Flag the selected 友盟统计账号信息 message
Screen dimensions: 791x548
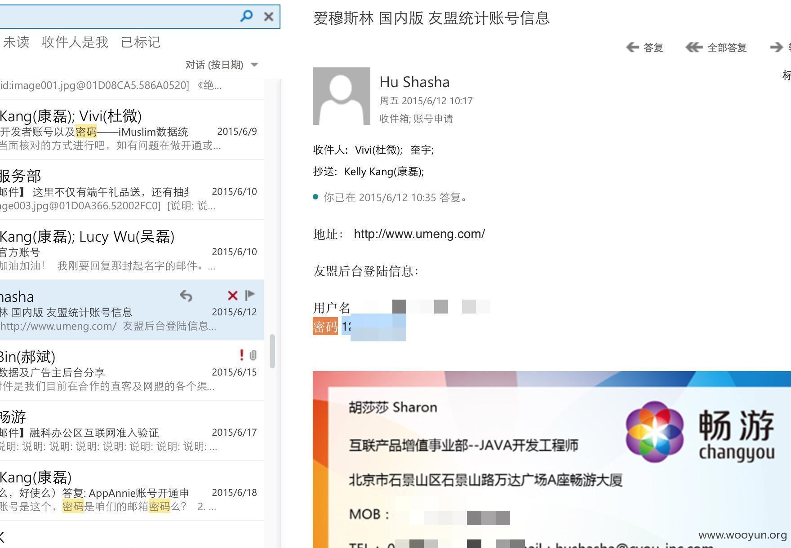point(250,295)
